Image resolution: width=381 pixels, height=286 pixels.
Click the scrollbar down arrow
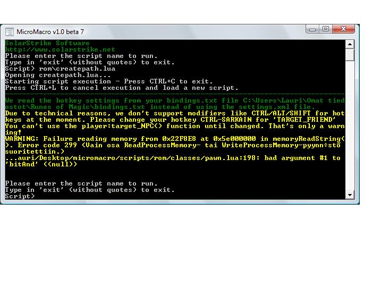[350, 195]
